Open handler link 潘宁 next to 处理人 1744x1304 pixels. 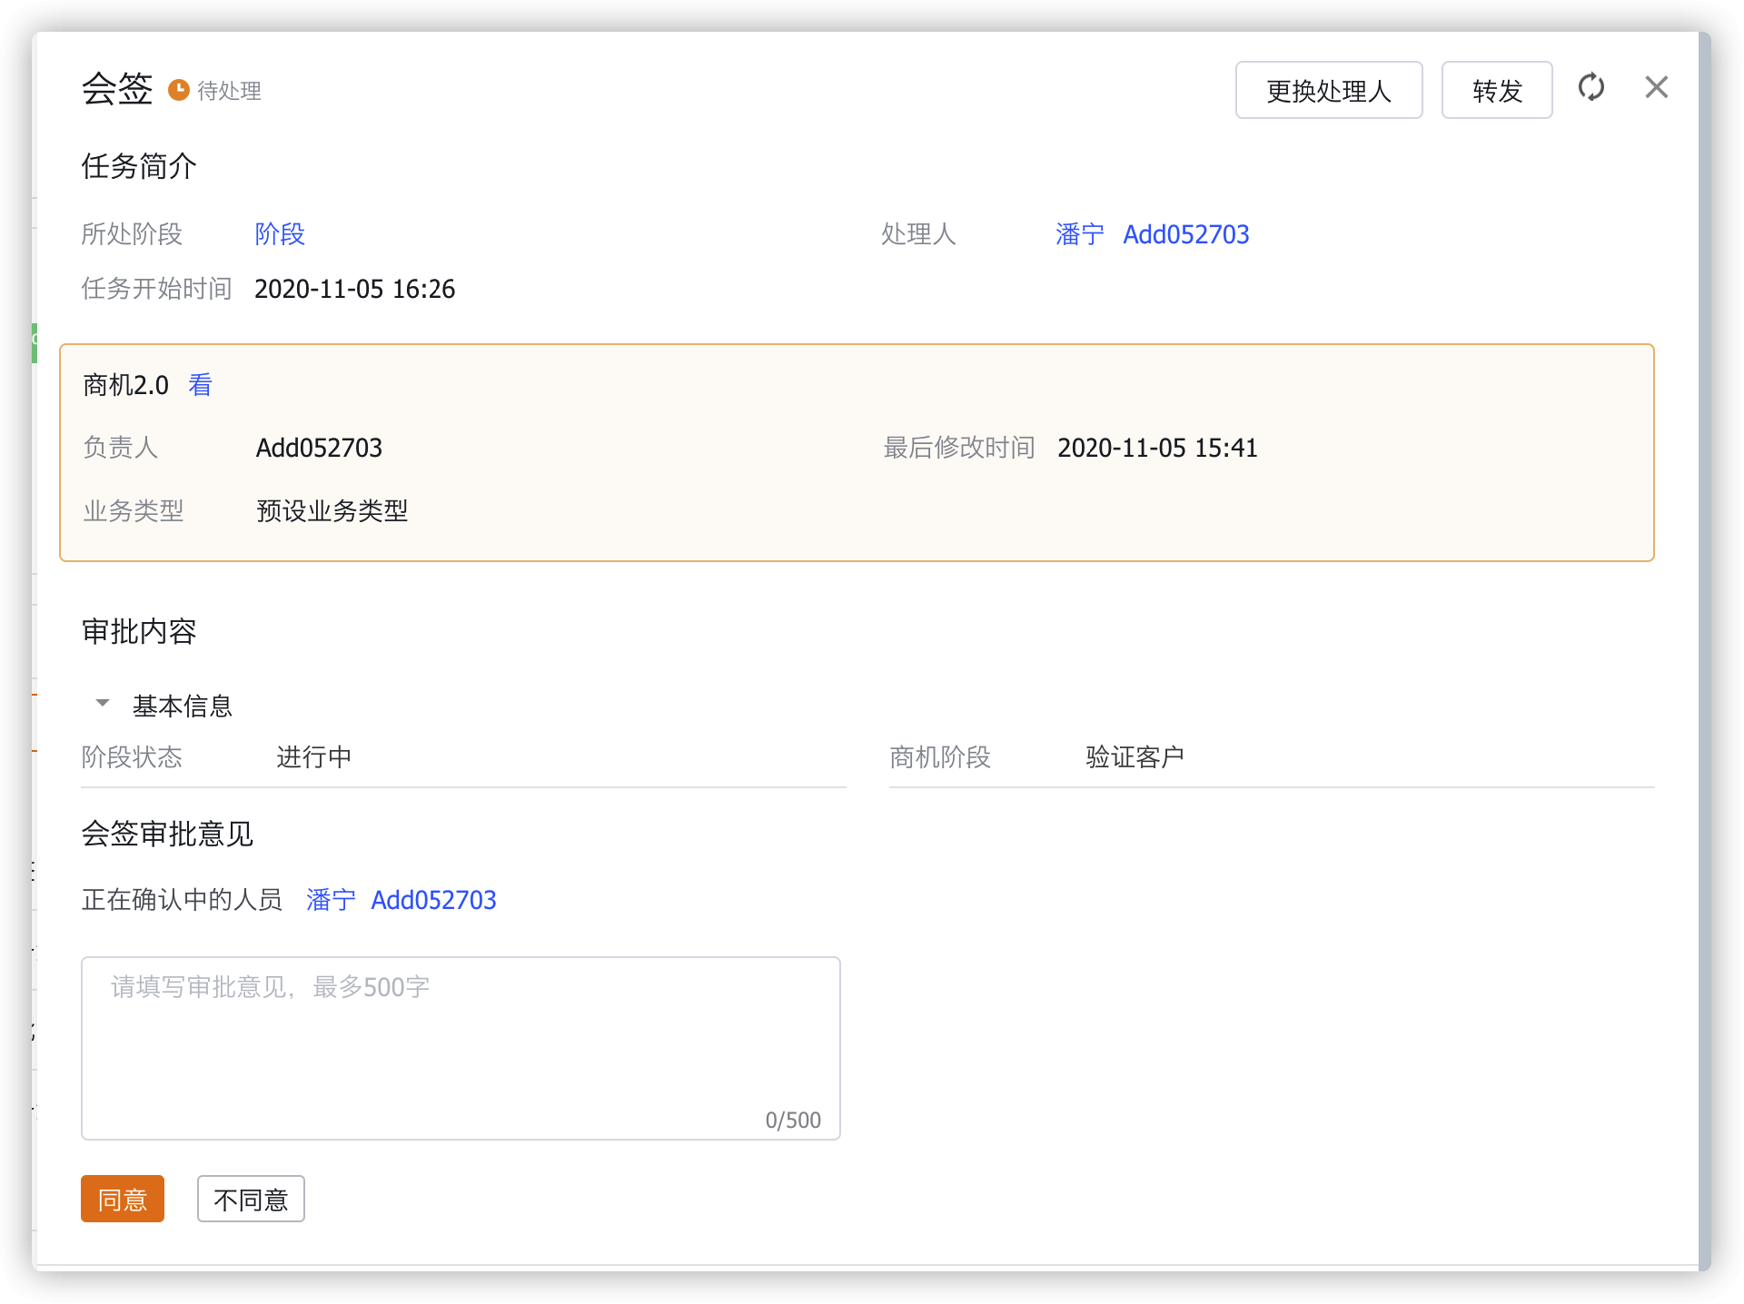click(1080, 234)
